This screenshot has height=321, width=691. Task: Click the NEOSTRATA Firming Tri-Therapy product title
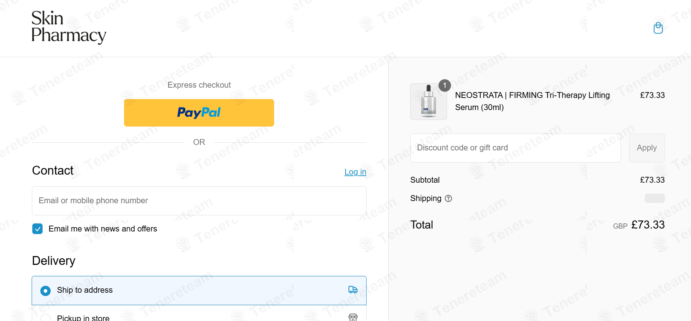[x=532, y=101]
